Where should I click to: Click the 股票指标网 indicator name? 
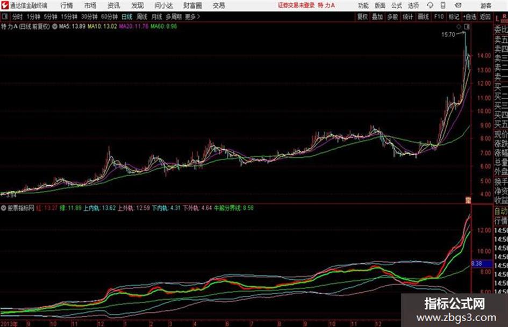[21, 208]
